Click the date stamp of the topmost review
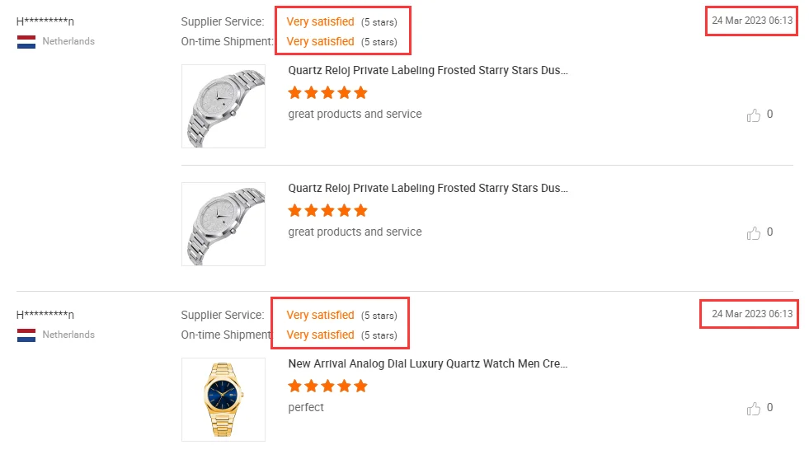This screenshot has height=459, width=809. click(752, 21)
